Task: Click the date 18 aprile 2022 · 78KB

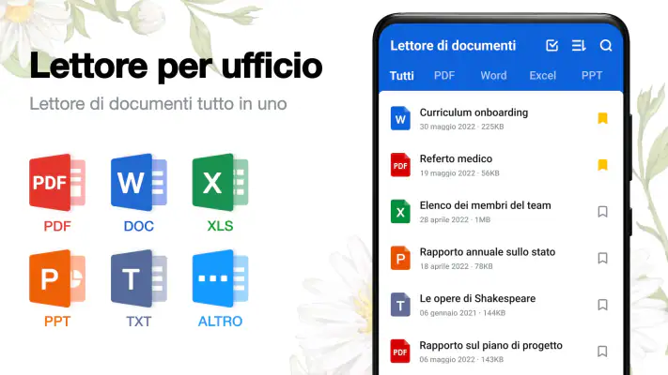Action: point(457,266)
